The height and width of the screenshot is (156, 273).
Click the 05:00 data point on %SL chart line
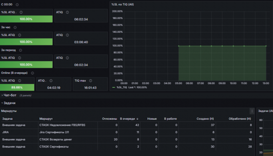[179, 46]
